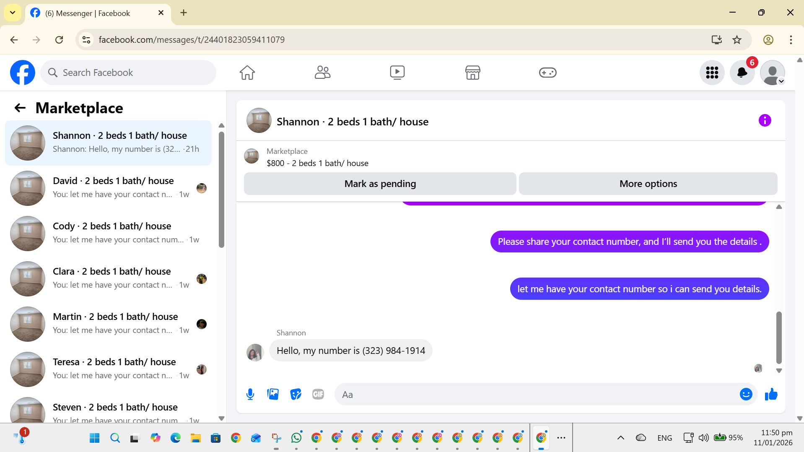This screenshot has height=452, width=804.
Task: Click conversation list scrollbar down arrow
Action: [x=222, y=418]
